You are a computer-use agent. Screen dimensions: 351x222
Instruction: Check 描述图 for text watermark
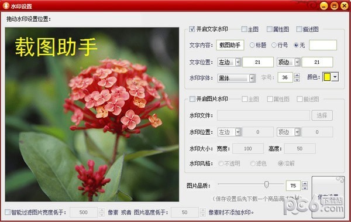tap(299, 29)
